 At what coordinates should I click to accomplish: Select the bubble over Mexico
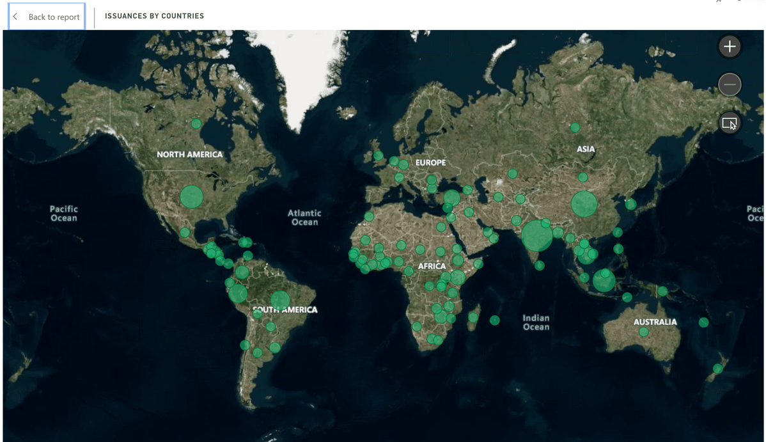(x=185, y=232)
